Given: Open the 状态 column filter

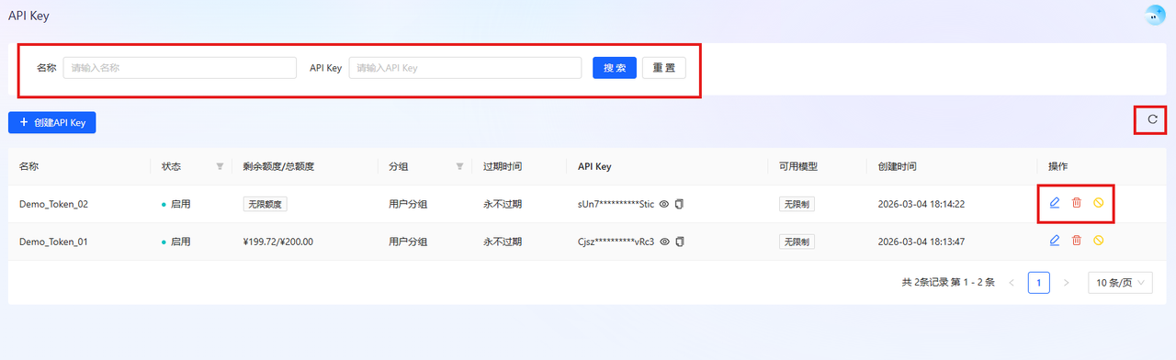Looking at the screenshot, I should [x=220, y=166].
